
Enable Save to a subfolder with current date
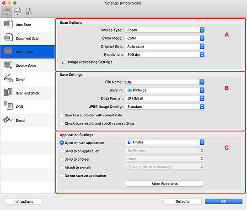point(62,115)
